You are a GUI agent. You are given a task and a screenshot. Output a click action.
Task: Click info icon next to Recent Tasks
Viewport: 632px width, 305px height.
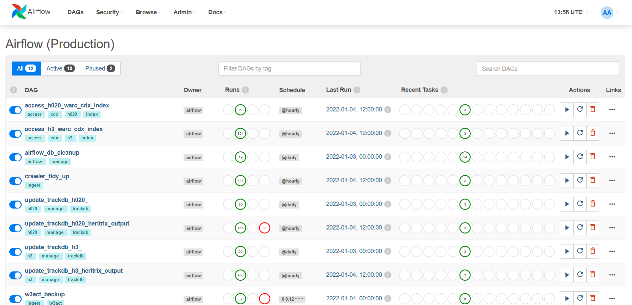coord(444,90)
